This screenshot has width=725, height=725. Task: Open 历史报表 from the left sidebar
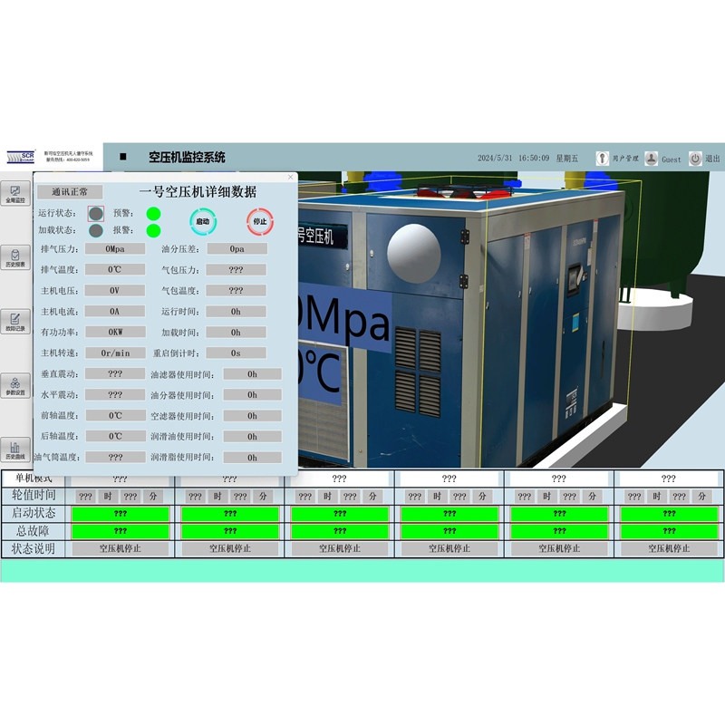point(14,257)
